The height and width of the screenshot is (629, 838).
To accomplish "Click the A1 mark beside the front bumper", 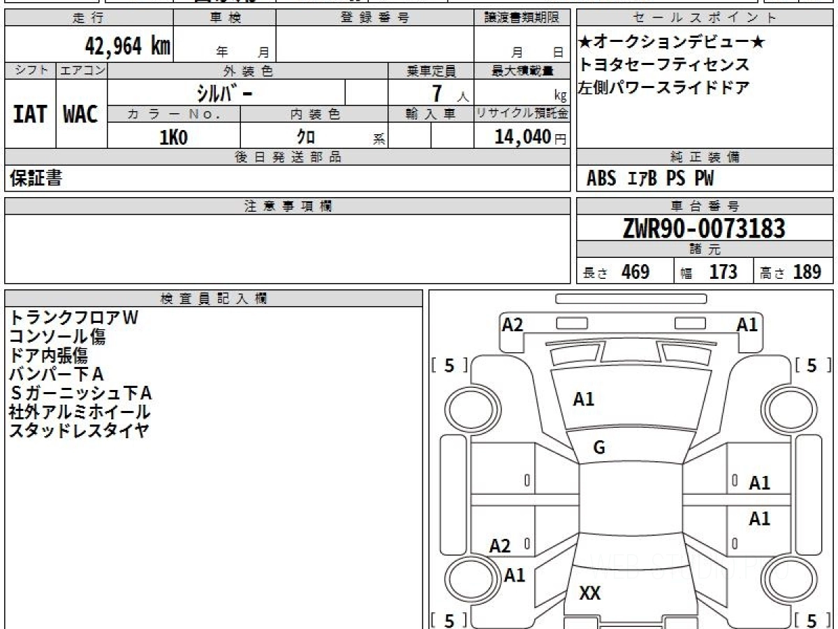I will pyautogui.click(x=748, y=324).
